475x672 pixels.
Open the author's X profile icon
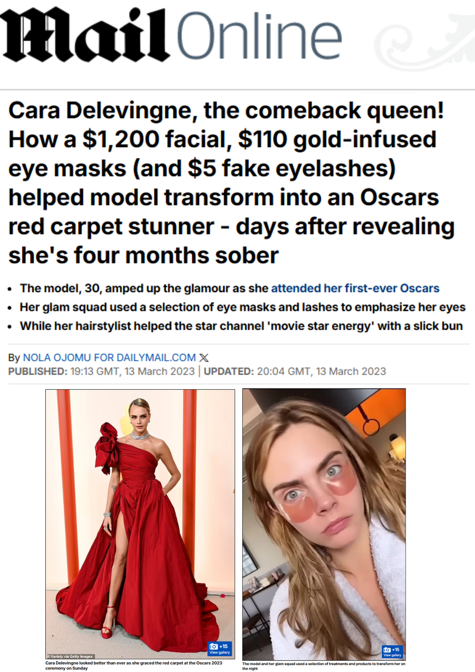[204, 358]
